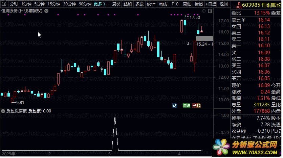This screenshot has width=283, height=158.
Task: Click the 买五 price 16.05
Action: tap(264, 78)
